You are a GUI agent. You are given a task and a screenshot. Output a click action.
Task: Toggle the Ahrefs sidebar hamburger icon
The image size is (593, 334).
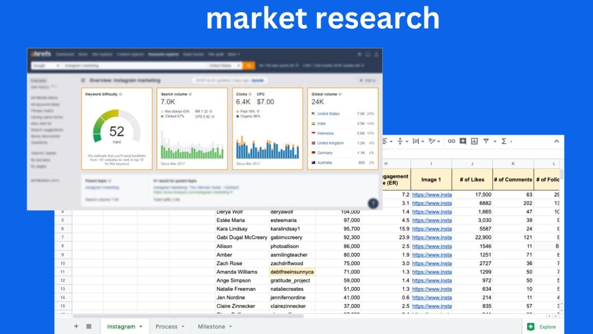[83, 80]
